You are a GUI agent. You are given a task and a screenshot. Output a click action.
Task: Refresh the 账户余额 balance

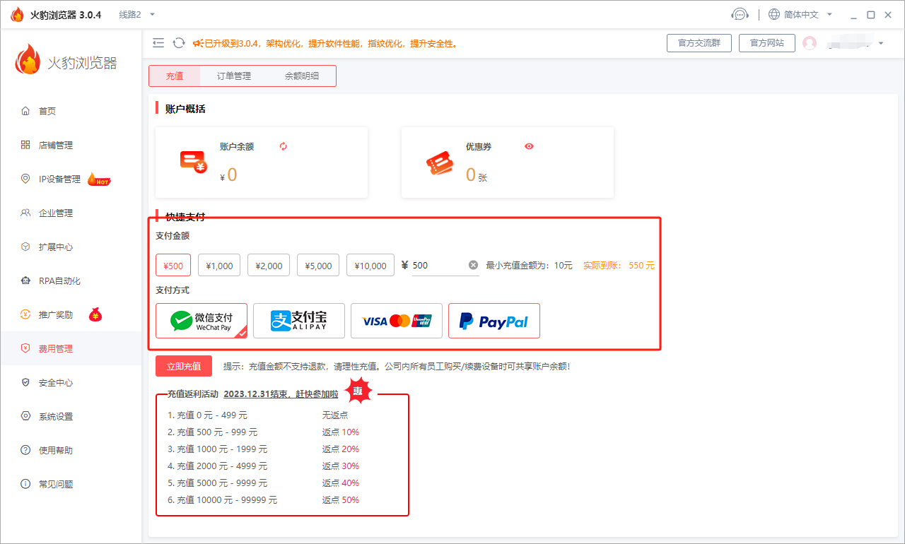pos(283,146)
